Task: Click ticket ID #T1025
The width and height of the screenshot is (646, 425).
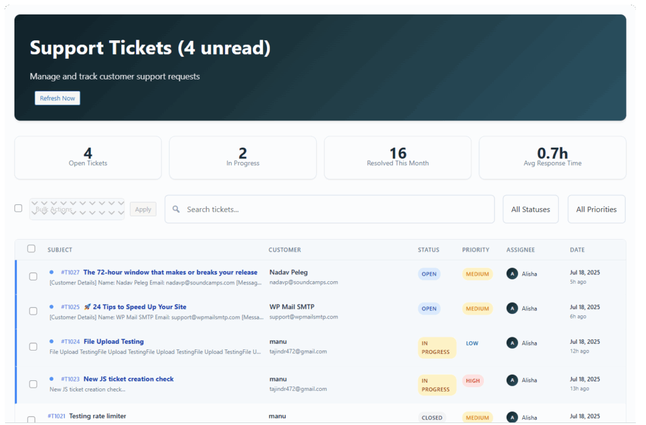Action: tap(70, 307)
